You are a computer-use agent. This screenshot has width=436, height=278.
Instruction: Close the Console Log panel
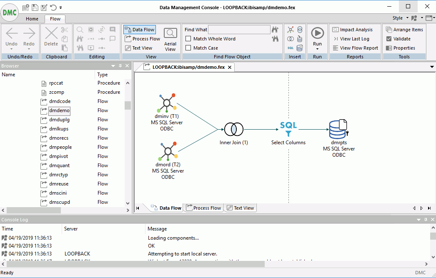coord(433,220)
